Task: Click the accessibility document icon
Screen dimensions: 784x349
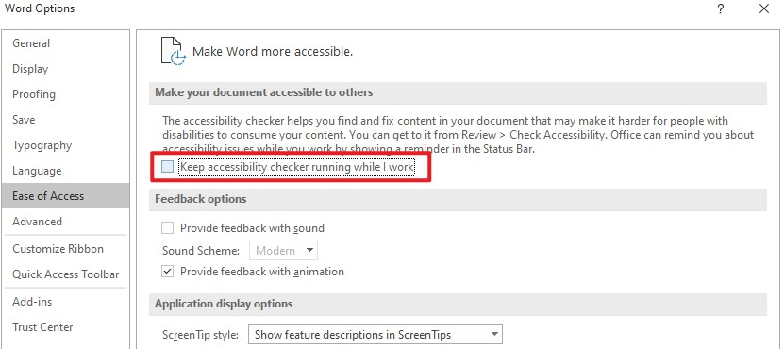Action: (173, 51)
